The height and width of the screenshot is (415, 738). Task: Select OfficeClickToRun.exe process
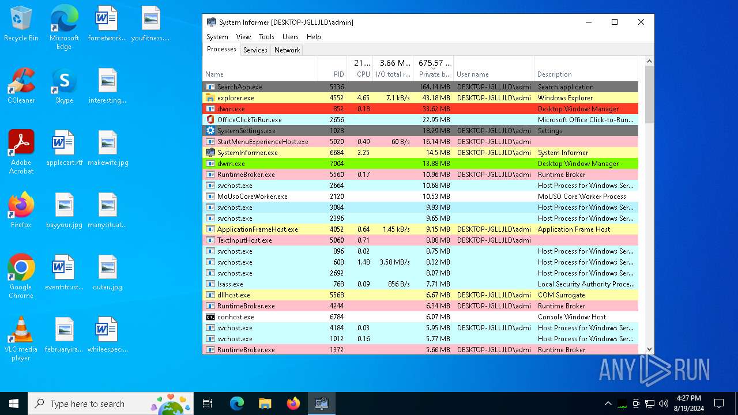tap(420, 120)
